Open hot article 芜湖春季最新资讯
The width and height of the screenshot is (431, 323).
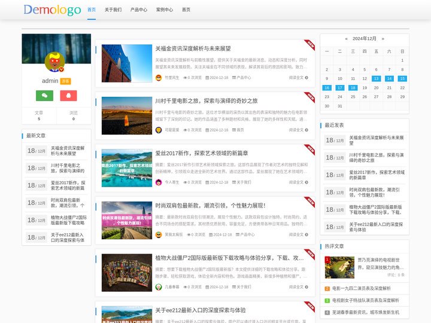pyautogui.click(x=366, y=312)
